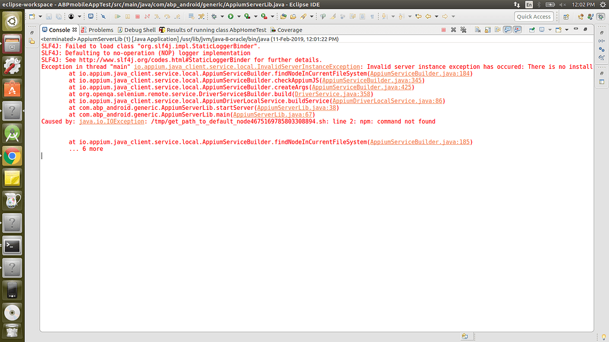Open the Display Selected Console dropdown
The height and width of the screenshot is (342, 609).
point(549,30)
